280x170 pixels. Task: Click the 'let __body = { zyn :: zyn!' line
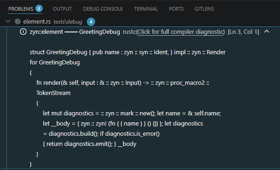coord(123,124)
